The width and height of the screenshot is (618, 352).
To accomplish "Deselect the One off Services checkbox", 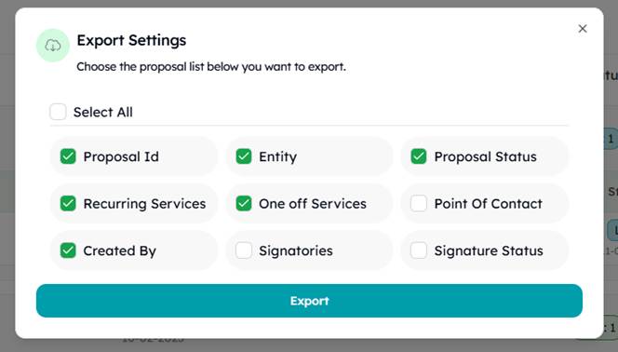I will tap(244, 203).
